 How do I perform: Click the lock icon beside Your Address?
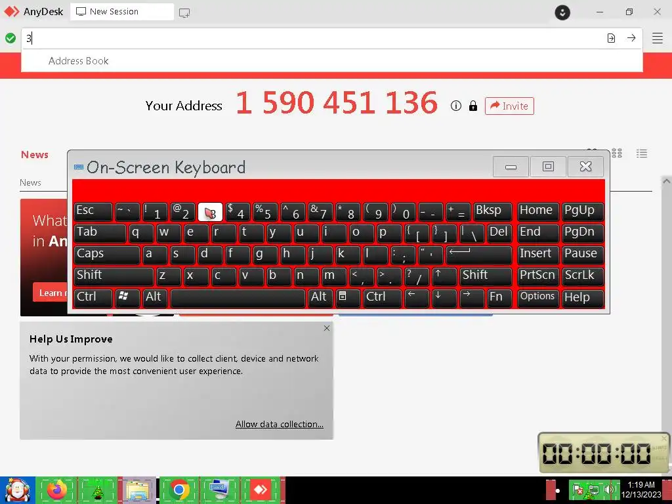point(473,106)
